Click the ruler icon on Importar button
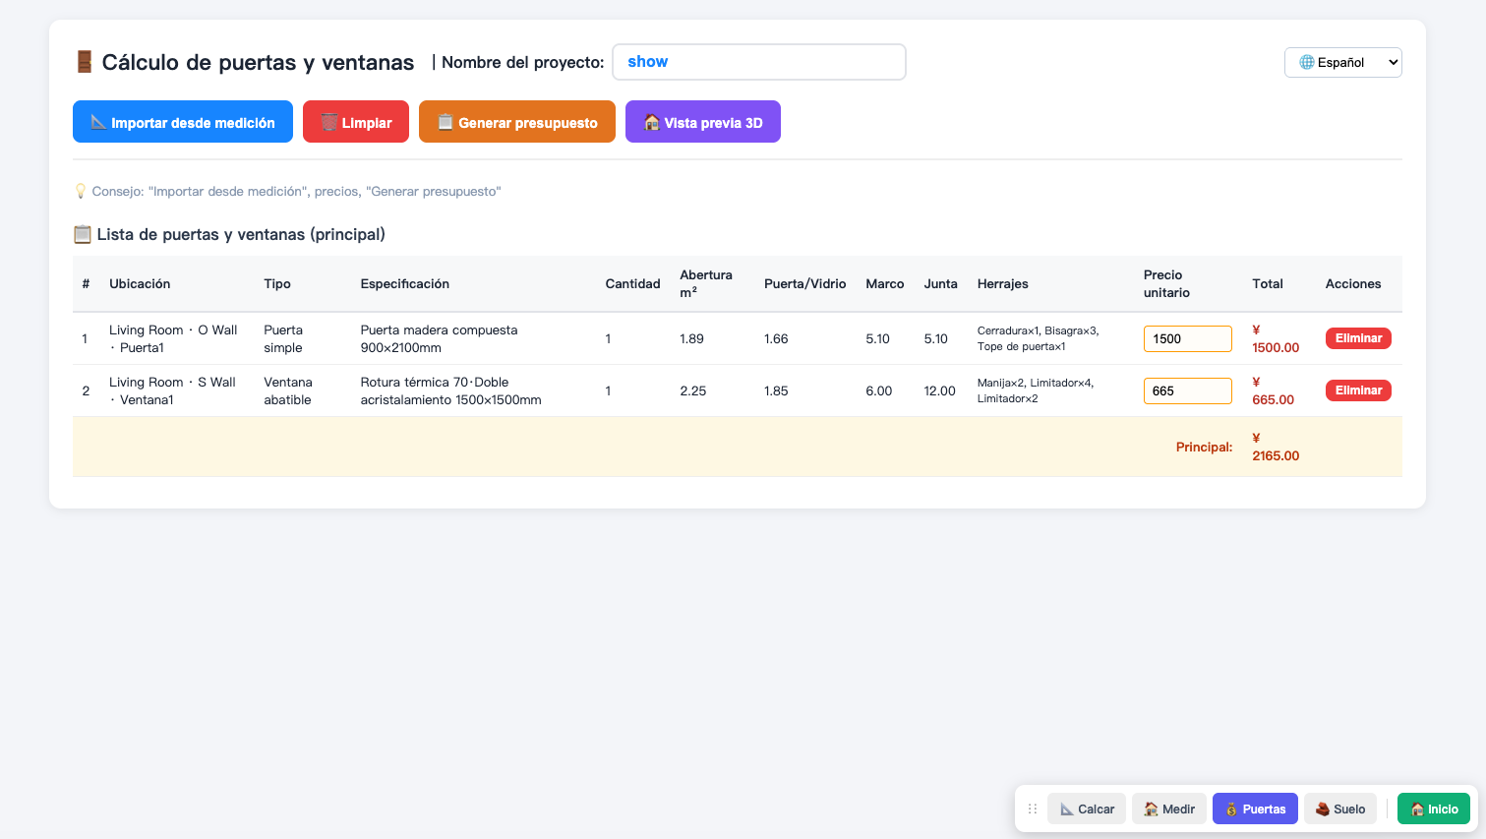Image resolution: width=1486 pixels, height=839 pixels. pos(98,122)
